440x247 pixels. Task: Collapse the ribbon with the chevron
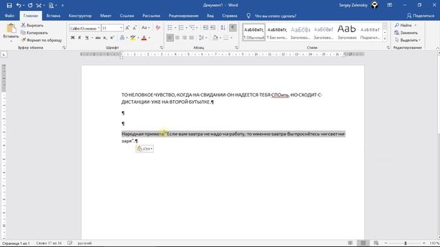pyautogui.click(x=437, y=48)
